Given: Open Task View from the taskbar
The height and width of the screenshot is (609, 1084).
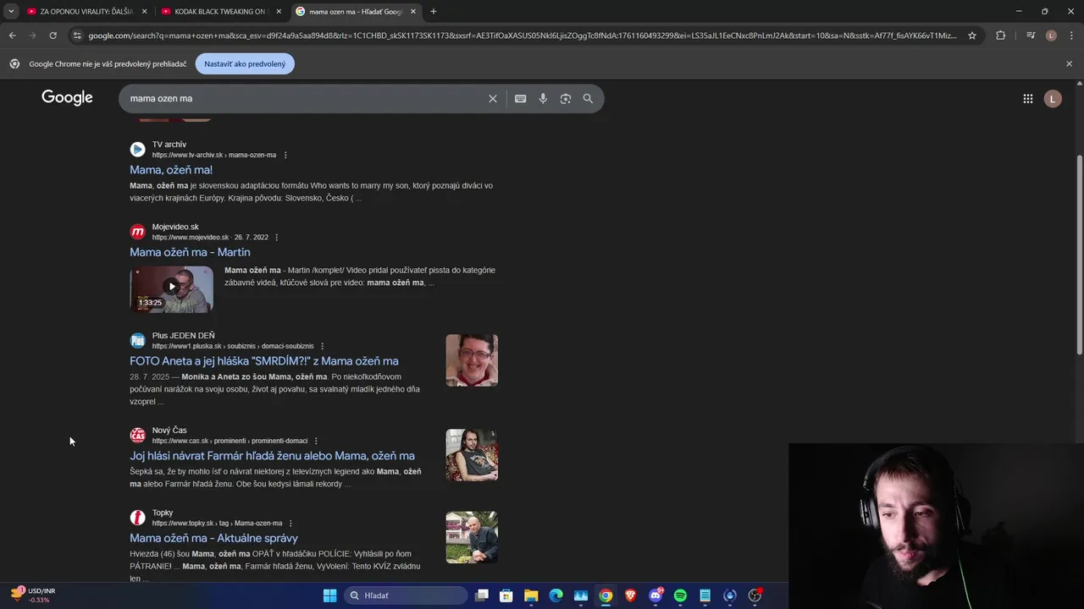Looking at the screenshot, I should (482, 595).
